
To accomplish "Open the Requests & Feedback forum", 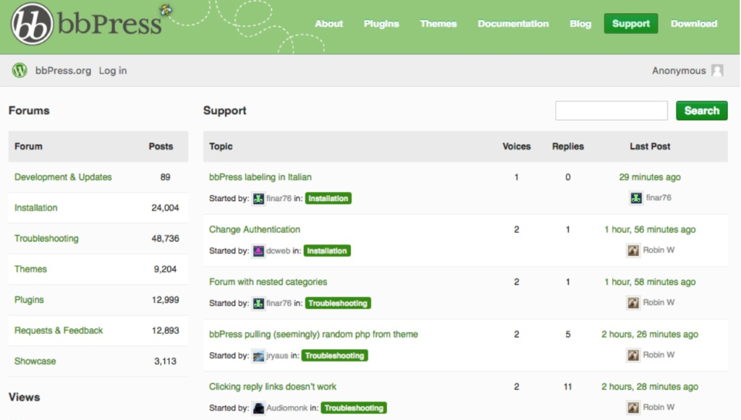I will pos(59,330).
